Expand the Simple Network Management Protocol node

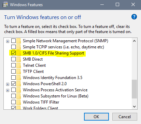(8, 41)
